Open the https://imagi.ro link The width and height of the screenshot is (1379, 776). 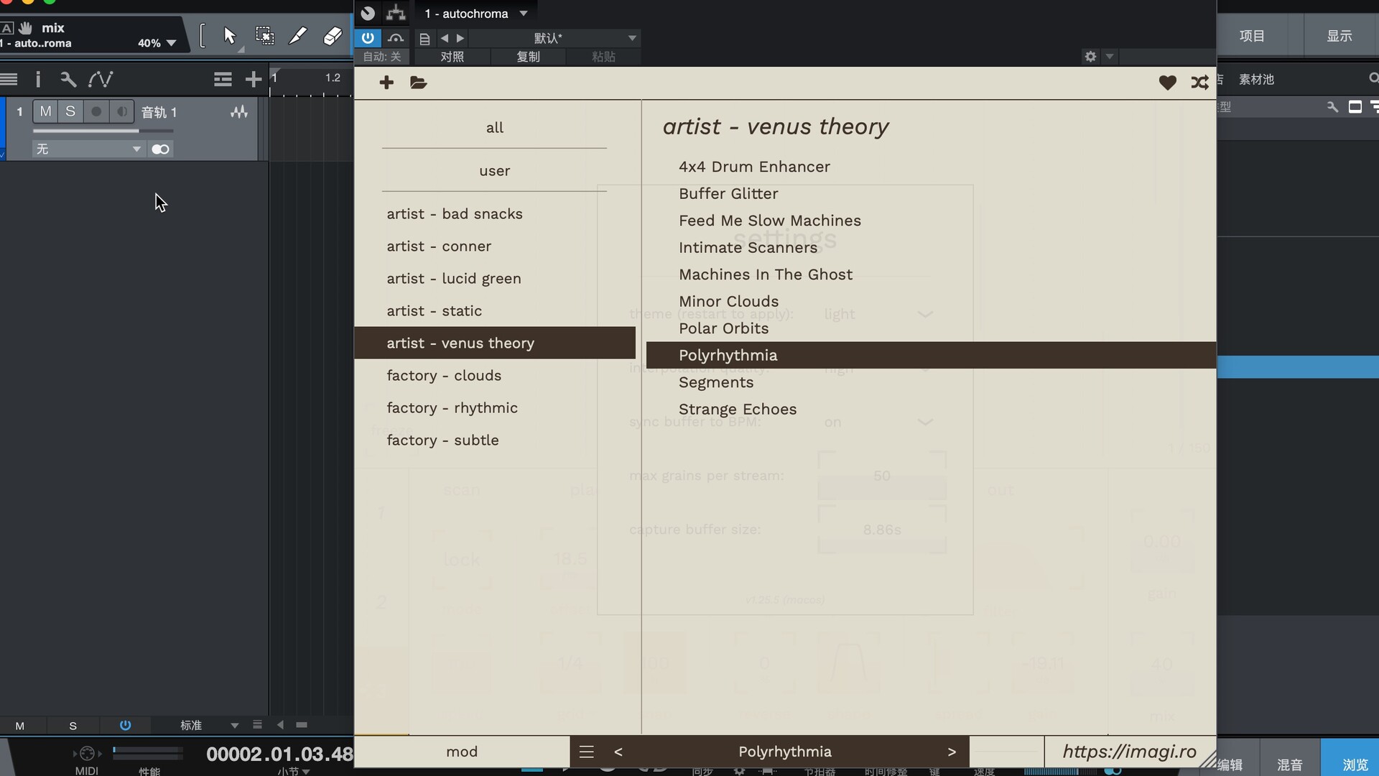(x=1129, y=752)
